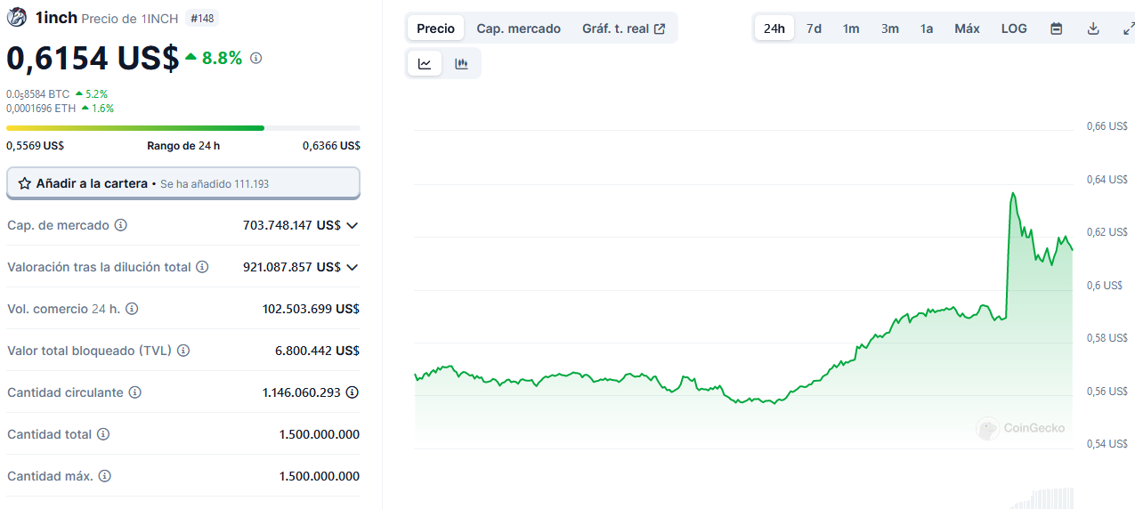Screen dimensions: 1135x509
Task: Toggle LOG scale on the chart
Action: click(1014, 28)
